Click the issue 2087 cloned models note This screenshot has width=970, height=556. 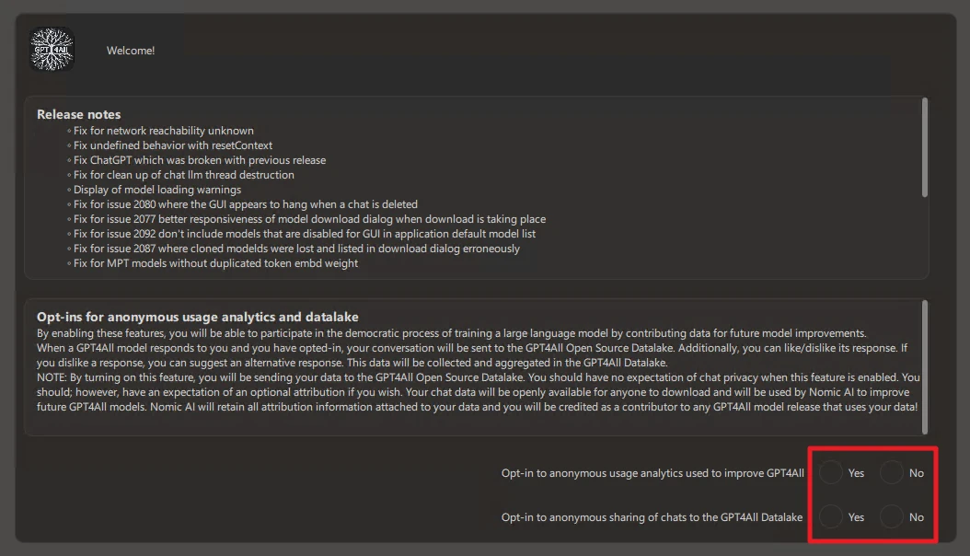[295, 248]
